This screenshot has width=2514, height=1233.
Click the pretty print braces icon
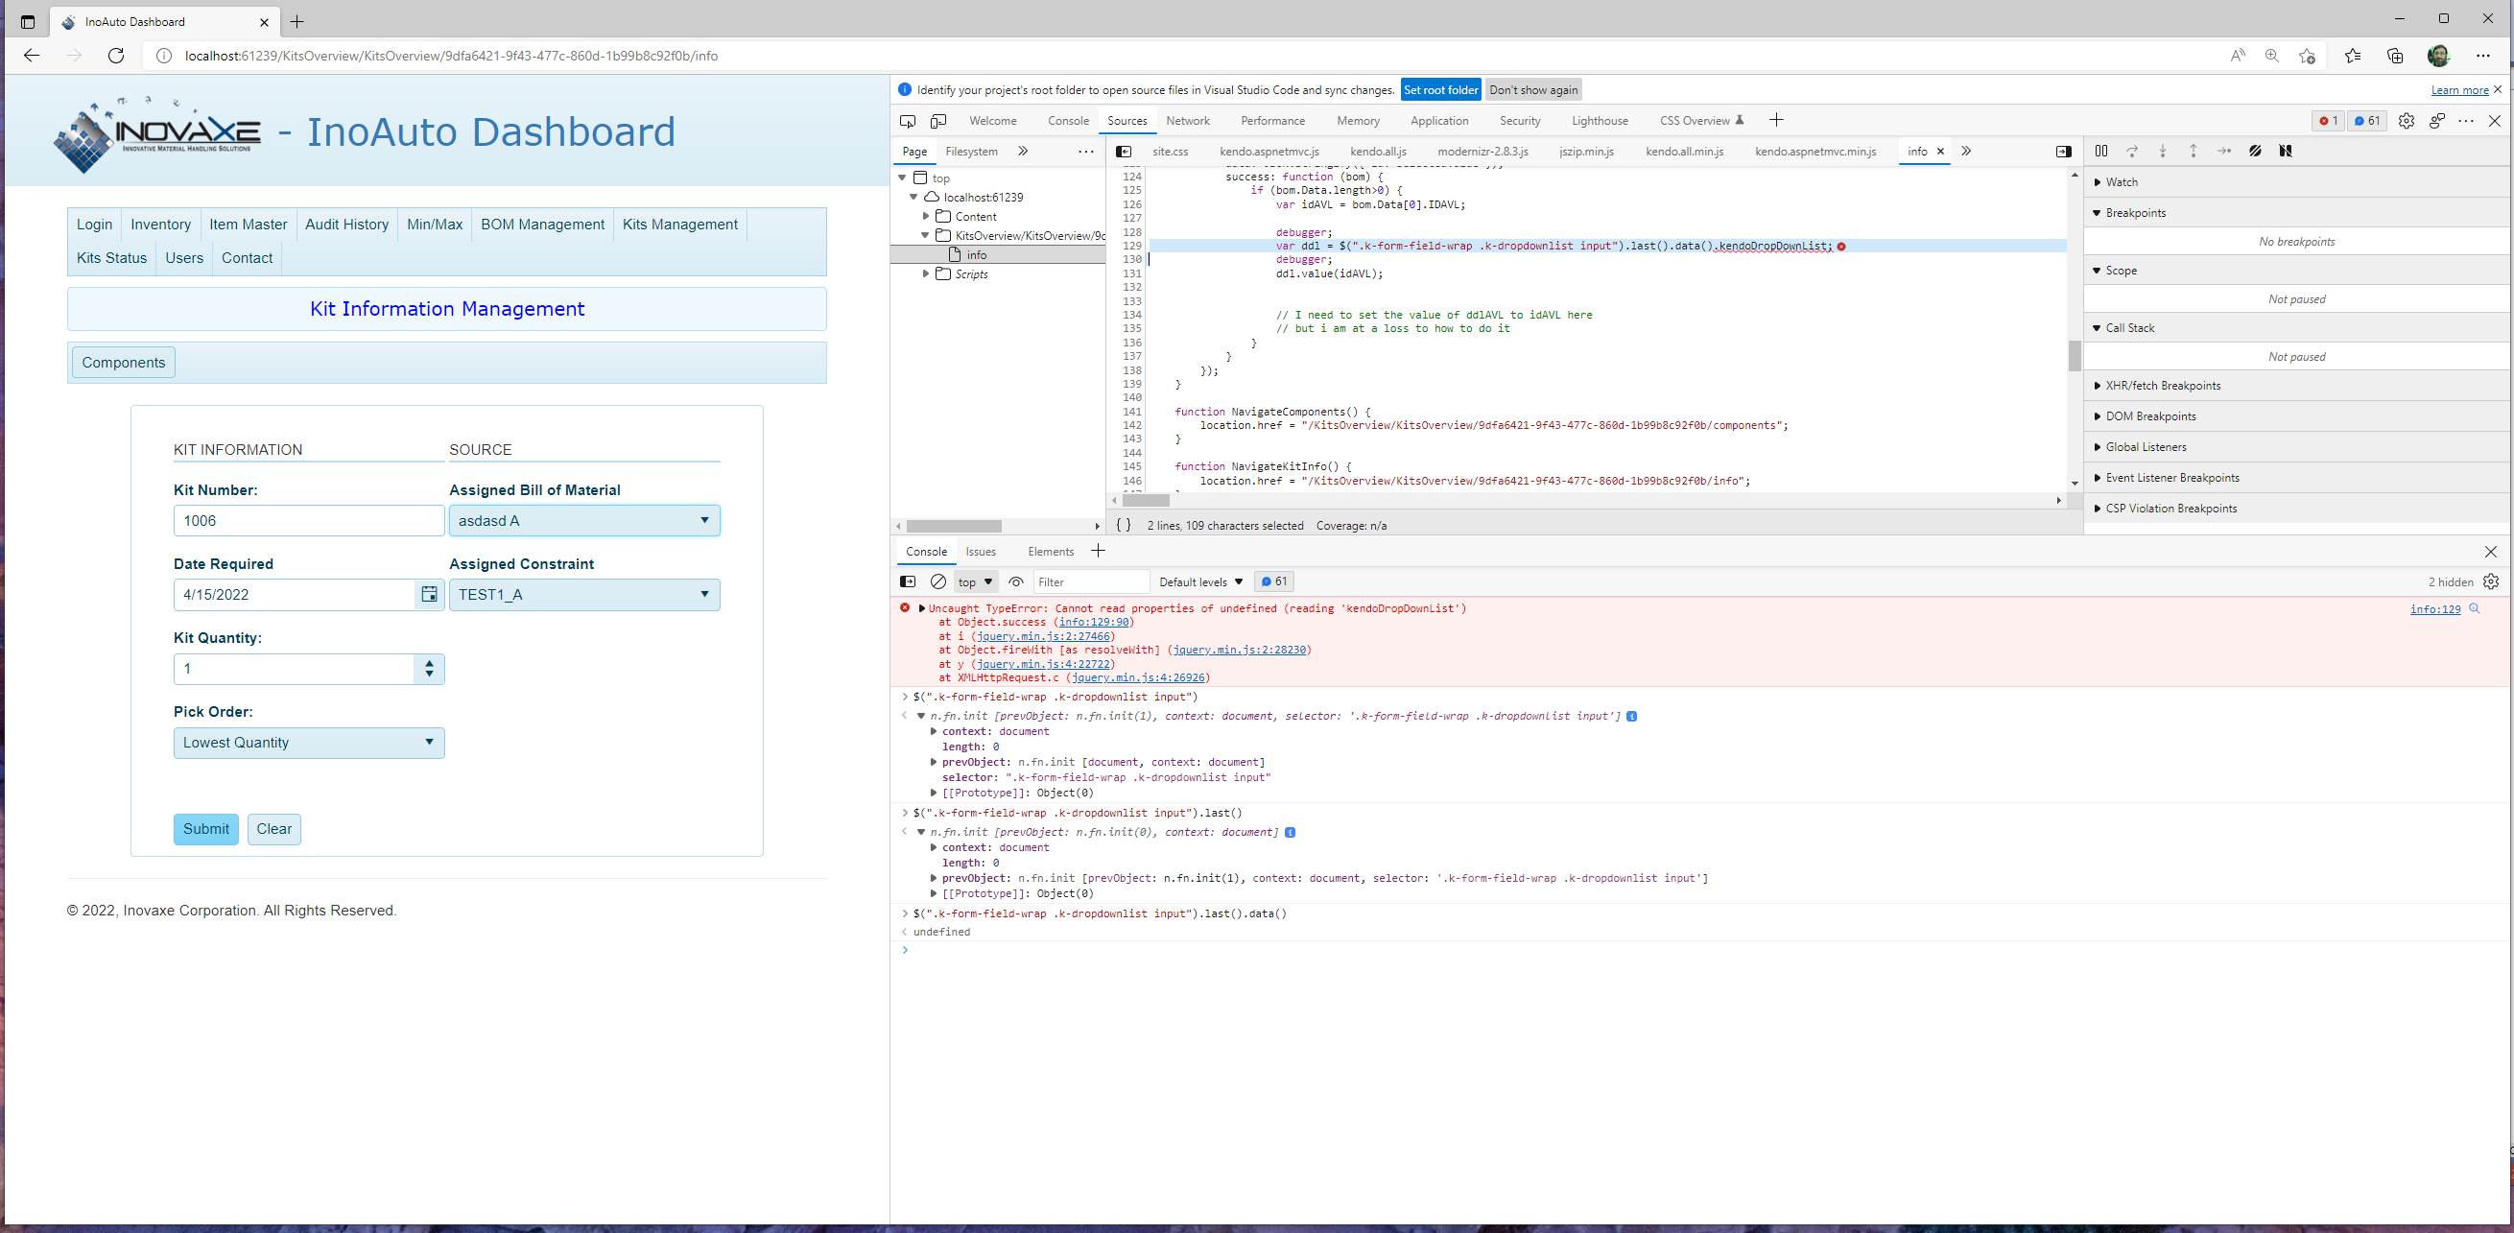1124,525
